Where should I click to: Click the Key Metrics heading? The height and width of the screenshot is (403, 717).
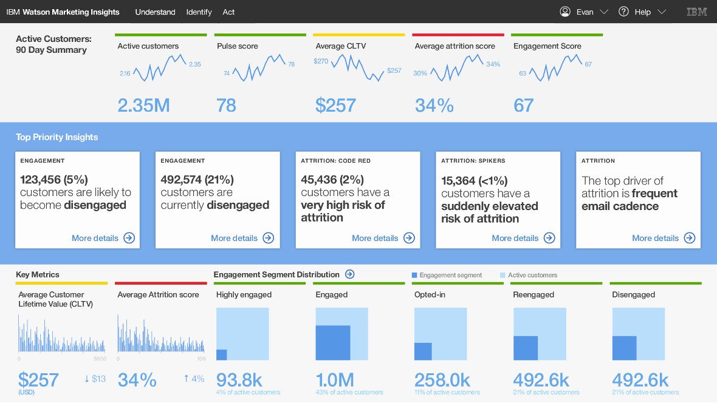click(38, 274)
